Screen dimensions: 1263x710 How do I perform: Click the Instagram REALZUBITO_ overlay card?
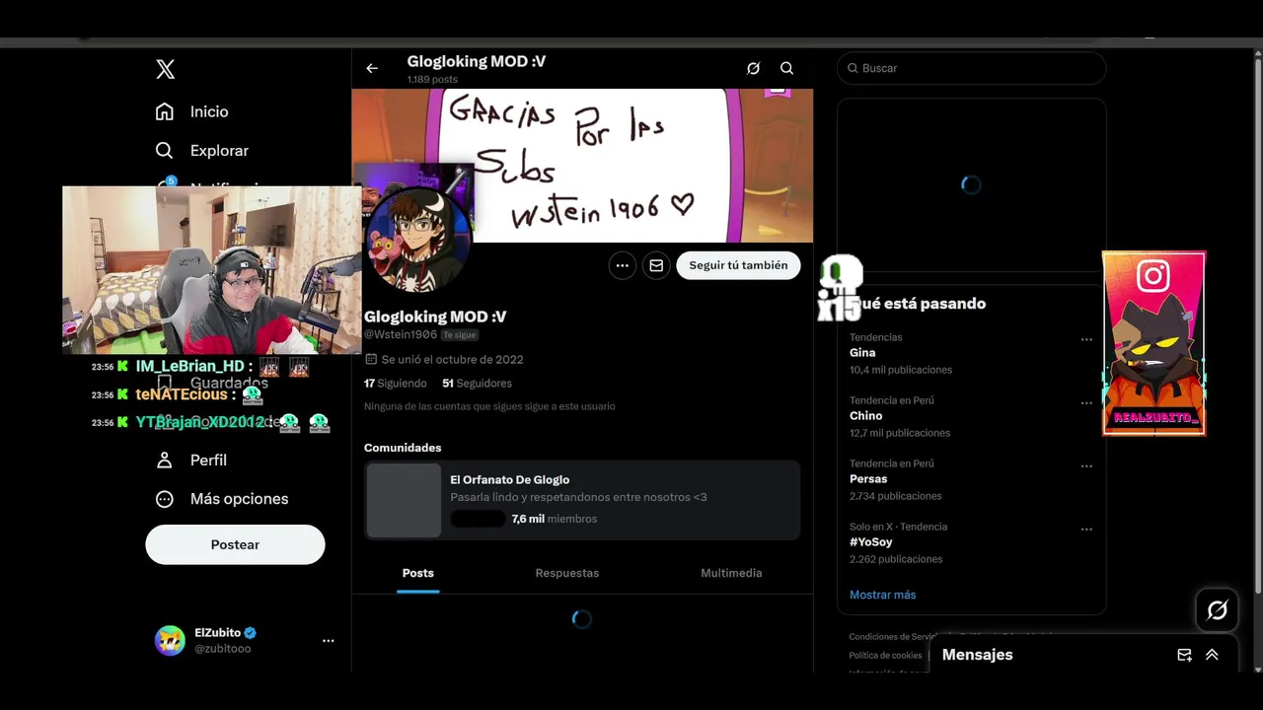coord(1153,343)
